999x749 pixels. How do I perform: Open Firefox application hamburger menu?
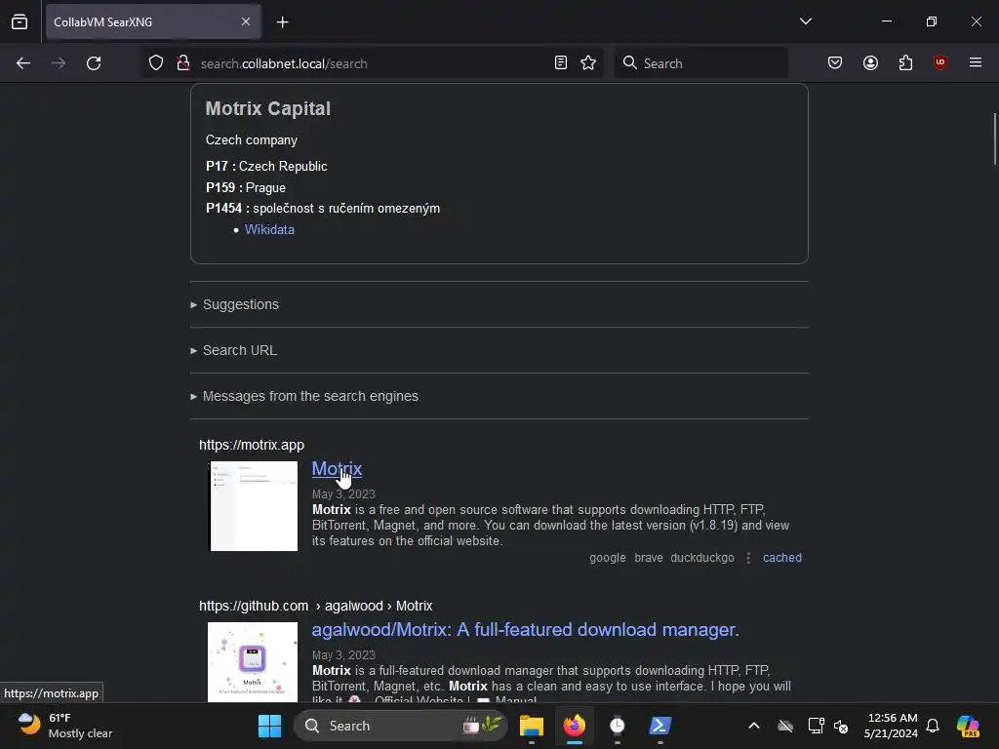tap(976, 62)
